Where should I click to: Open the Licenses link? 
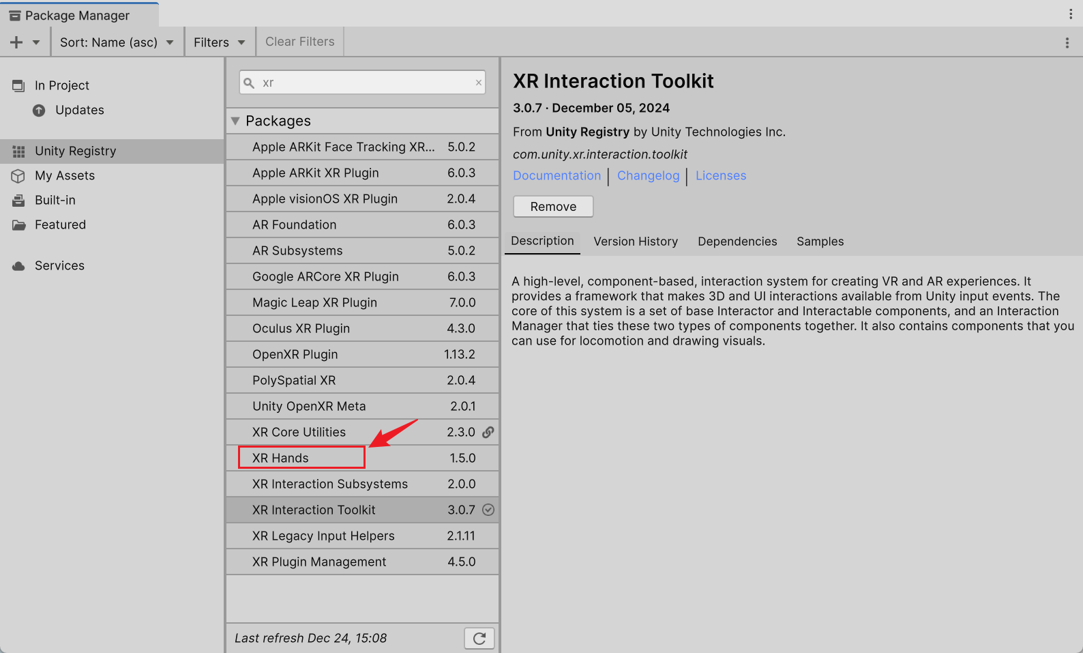721,176
